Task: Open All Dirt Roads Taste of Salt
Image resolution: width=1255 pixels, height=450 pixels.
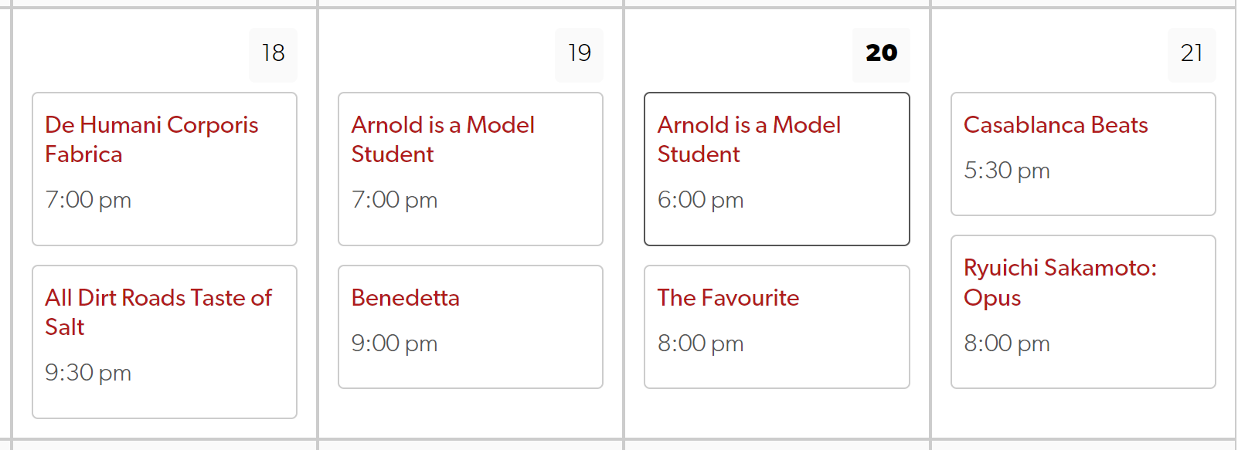Action: pyautogui.click(x=158, y=313)
